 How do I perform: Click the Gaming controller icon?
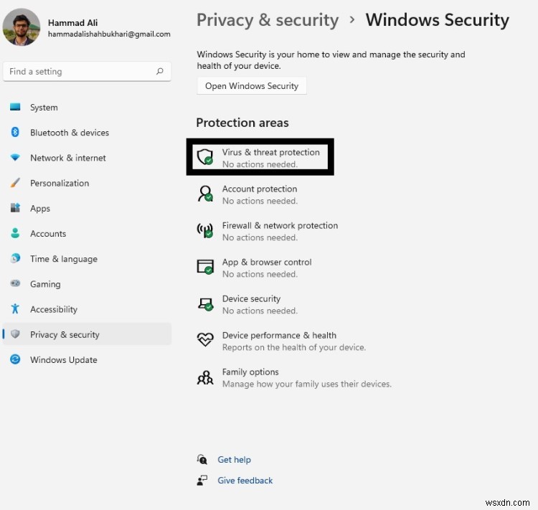pos(15,283)
